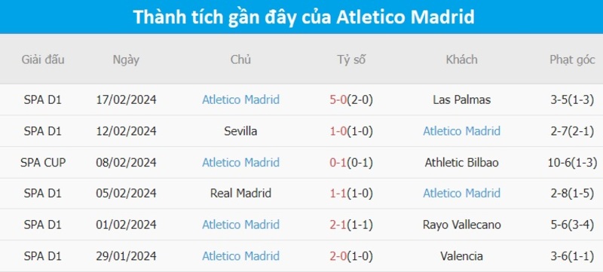
Task: Click the Phạt góc column header
Action: (572, 60)
